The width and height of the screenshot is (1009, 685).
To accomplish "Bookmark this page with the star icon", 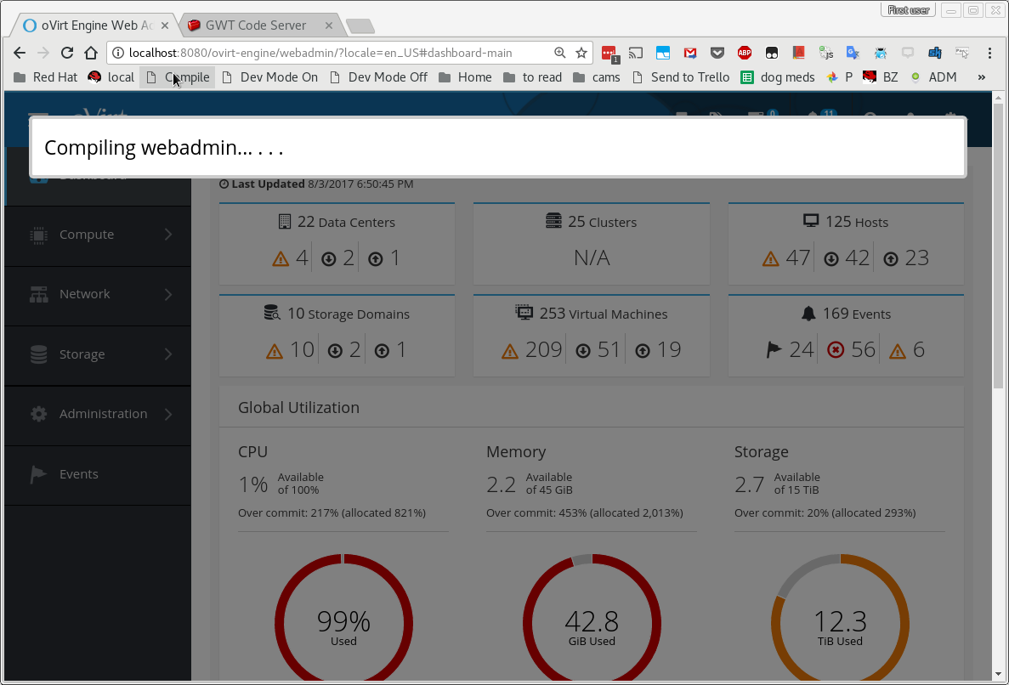I will (581, 53).
